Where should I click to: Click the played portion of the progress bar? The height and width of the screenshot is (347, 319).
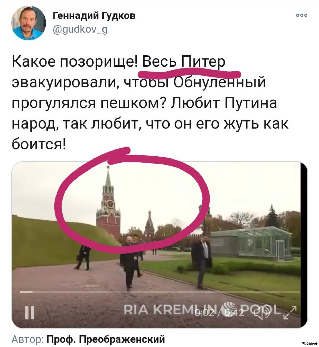[26, 292]
